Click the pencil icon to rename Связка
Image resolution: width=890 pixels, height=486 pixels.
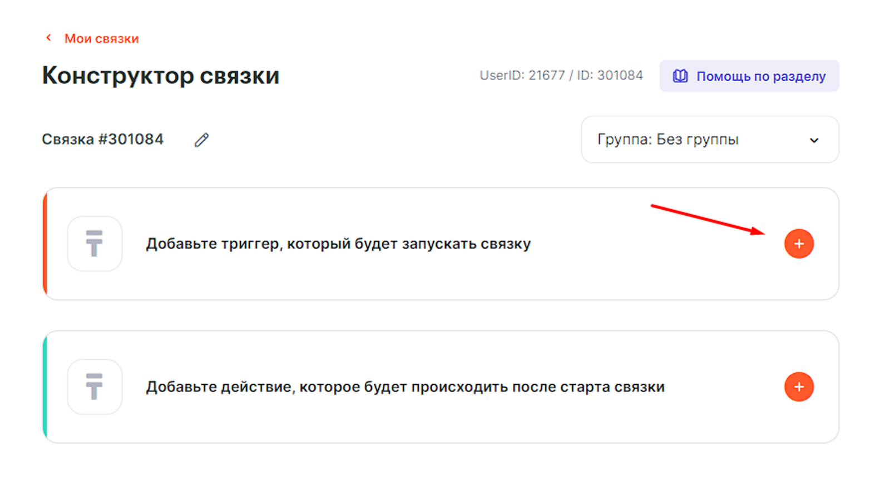click(201, 140)
